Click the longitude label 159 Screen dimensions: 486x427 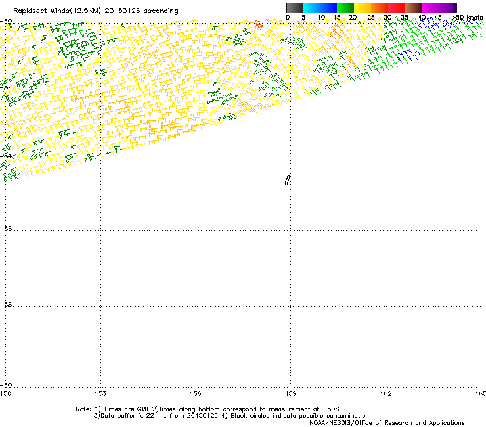(290, 393)
